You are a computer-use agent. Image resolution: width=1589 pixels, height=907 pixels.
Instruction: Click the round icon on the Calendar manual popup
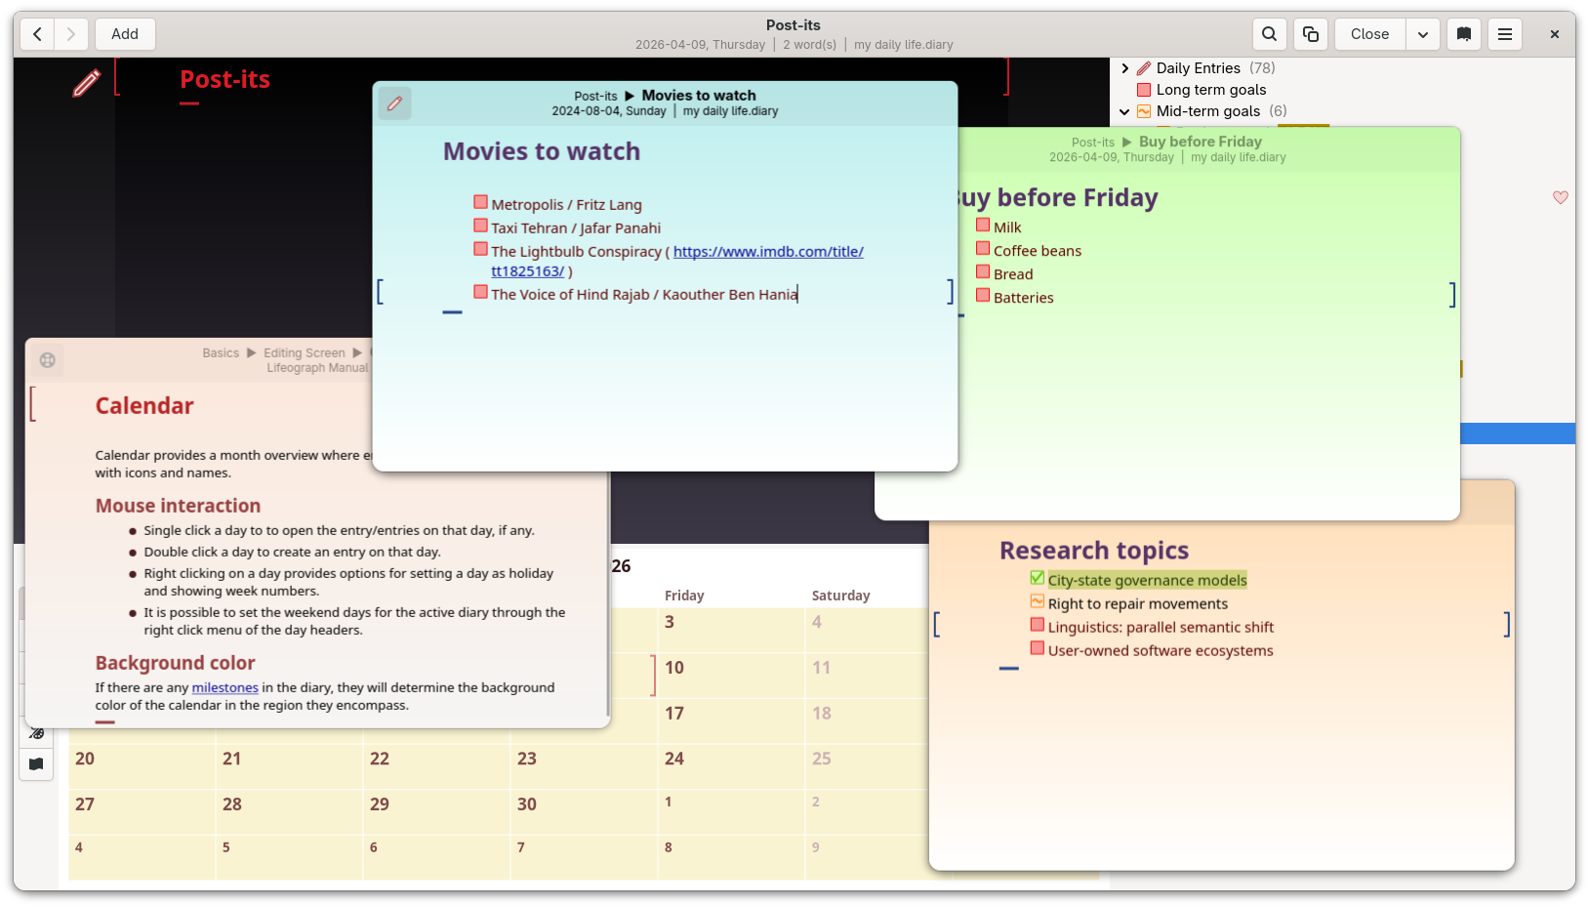(x=48, y=360)
